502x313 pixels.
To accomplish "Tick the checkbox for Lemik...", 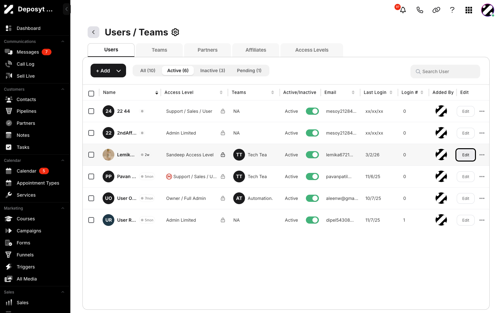I will (x=91, y=155).
